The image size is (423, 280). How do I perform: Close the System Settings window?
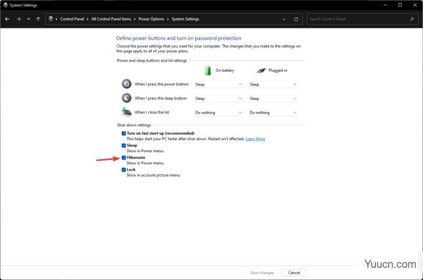415,5
